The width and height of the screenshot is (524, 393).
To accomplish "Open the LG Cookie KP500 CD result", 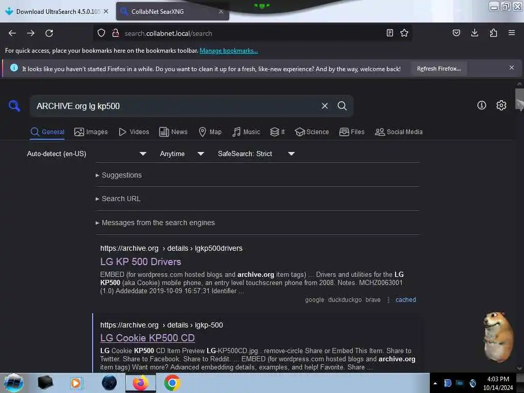I will point(147,338).
